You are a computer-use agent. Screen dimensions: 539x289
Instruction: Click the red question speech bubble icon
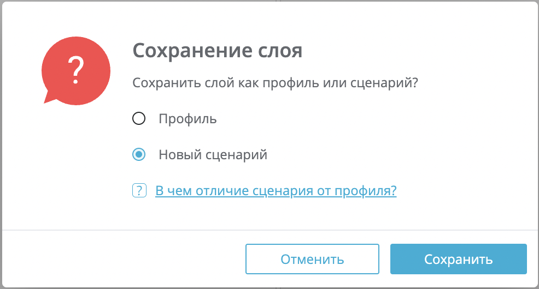click(x=76, y=71)
